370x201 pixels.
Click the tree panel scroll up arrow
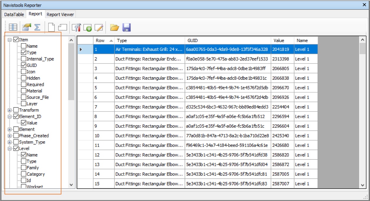71,40
